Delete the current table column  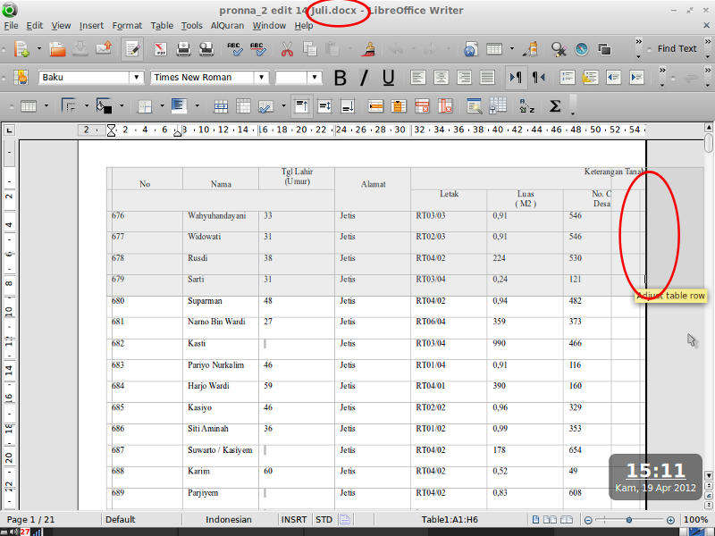pos(445,105)
